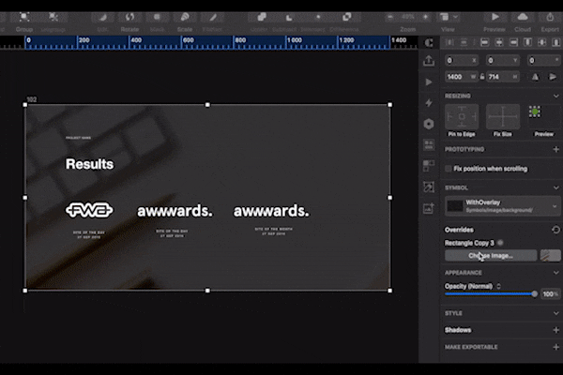Click distribute vertically icon in inspector
Viewport: 563px width, 375px height.
point(464,43)
